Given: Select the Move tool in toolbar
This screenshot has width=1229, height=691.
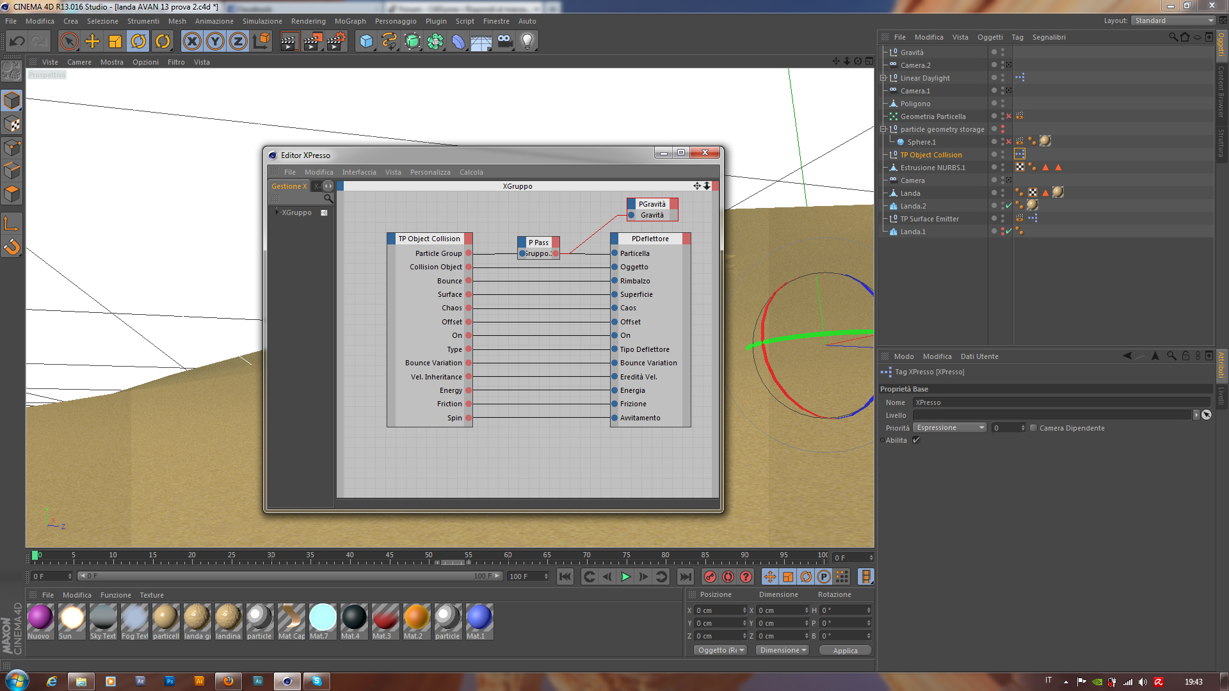Looking at the screenshot, I should [x=92, y=42].
